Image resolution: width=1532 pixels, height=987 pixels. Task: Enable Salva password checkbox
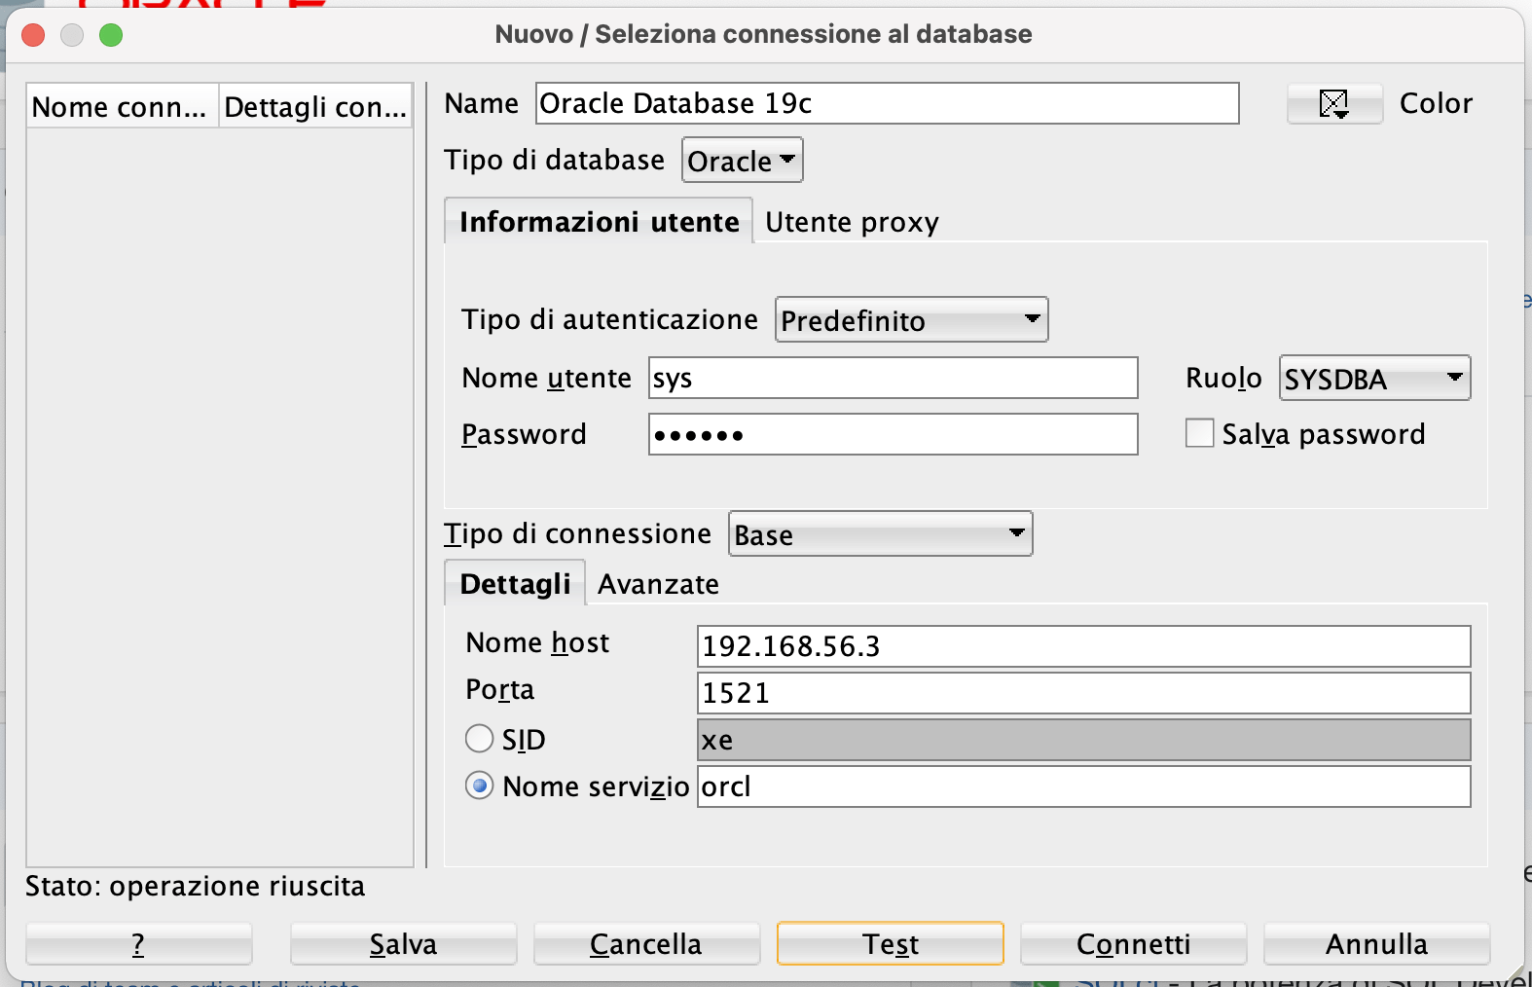[1199, 433]
